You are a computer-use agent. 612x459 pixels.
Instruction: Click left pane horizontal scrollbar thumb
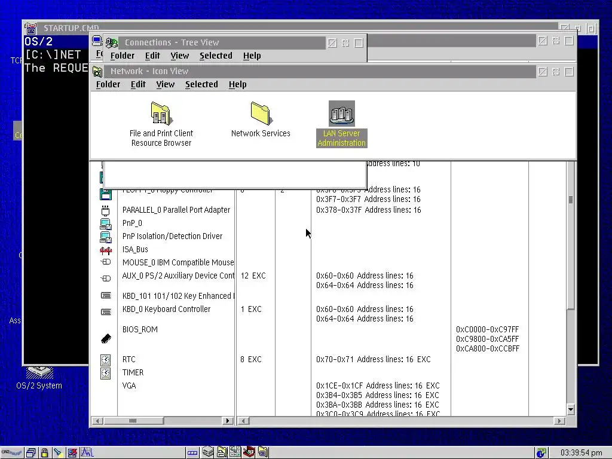pyautogui.click(x=133, y=421)
